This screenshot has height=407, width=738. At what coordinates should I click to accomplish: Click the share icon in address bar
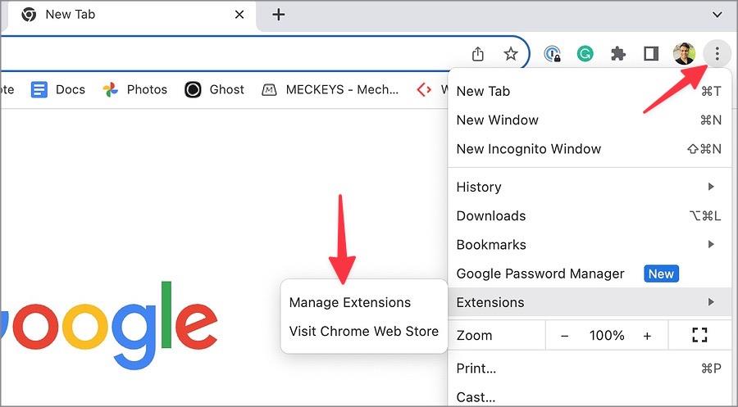(478, 53)
